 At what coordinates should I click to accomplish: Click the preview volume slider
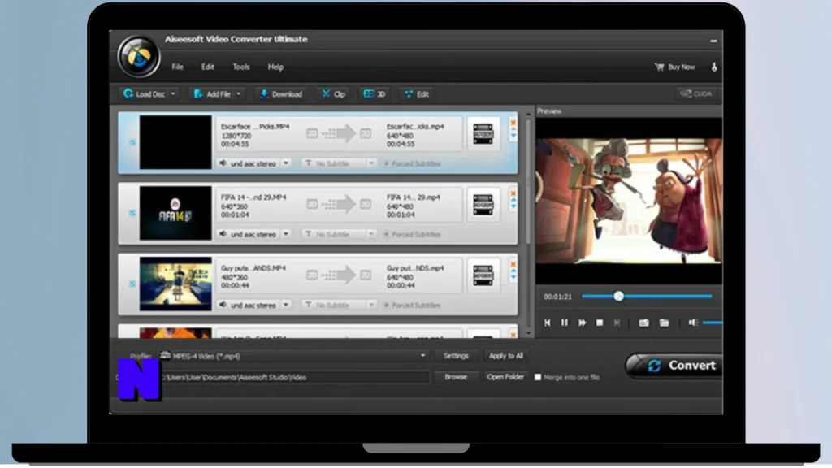712,323
